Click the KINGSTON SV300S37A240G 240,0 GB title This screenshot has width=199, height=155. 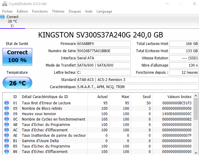[x=100, y=35]
